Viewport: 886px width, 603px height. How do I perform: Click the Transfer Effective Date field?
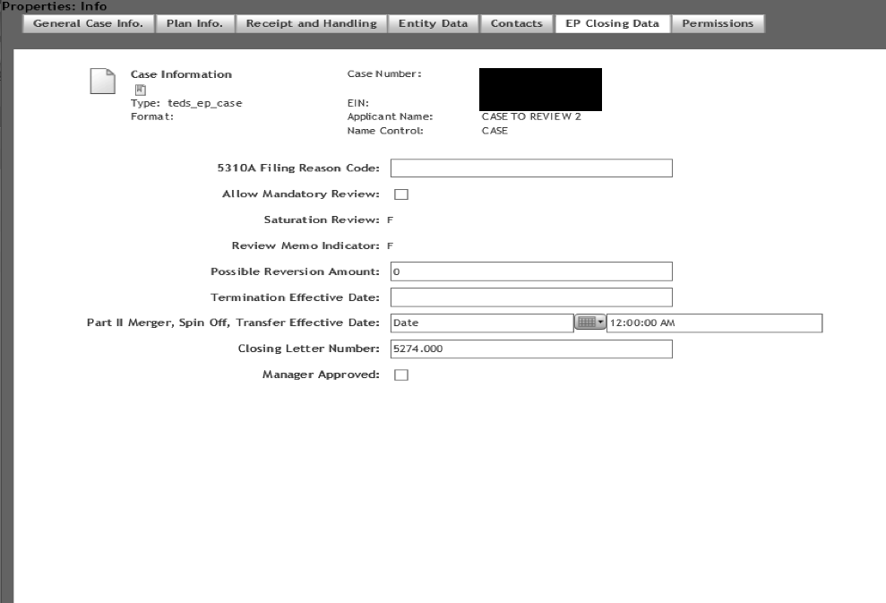coord(481,323)
